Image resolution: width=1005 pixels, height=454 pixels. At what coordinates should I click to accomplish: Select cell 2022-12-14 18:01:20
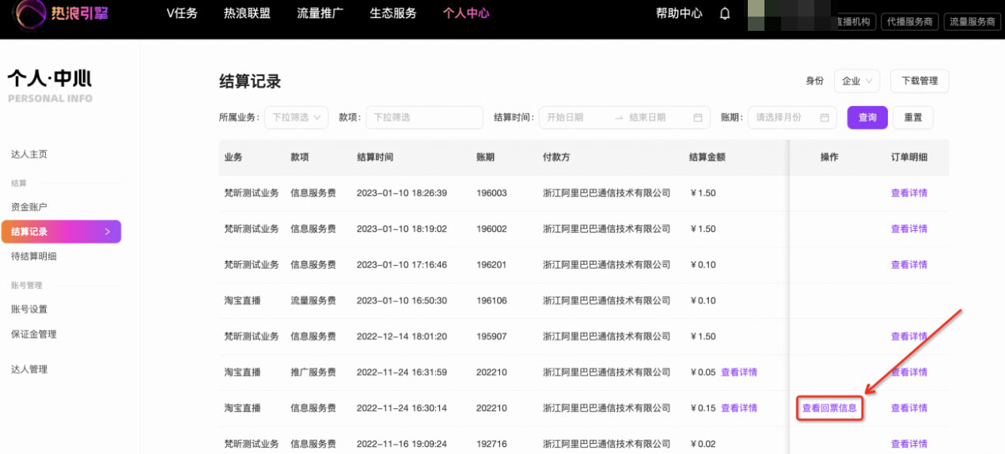402,336
